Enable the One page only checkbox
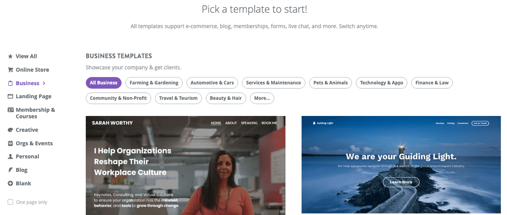This screenshot has width=507, height=215. pyautogui.click(x=10, y=202)
